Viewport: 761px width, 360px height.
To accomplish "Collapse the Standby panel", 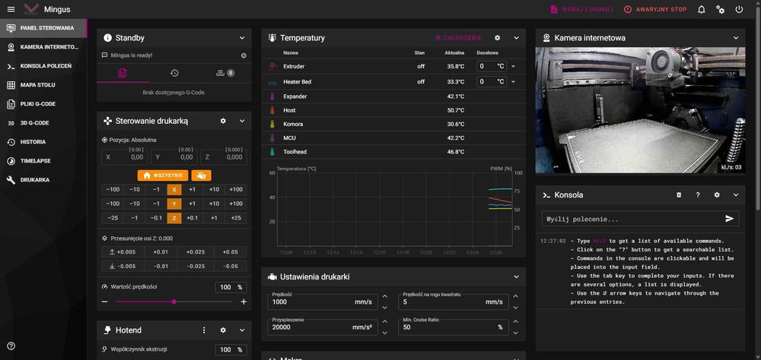I will pyautogui.click(x=242, y=38).
